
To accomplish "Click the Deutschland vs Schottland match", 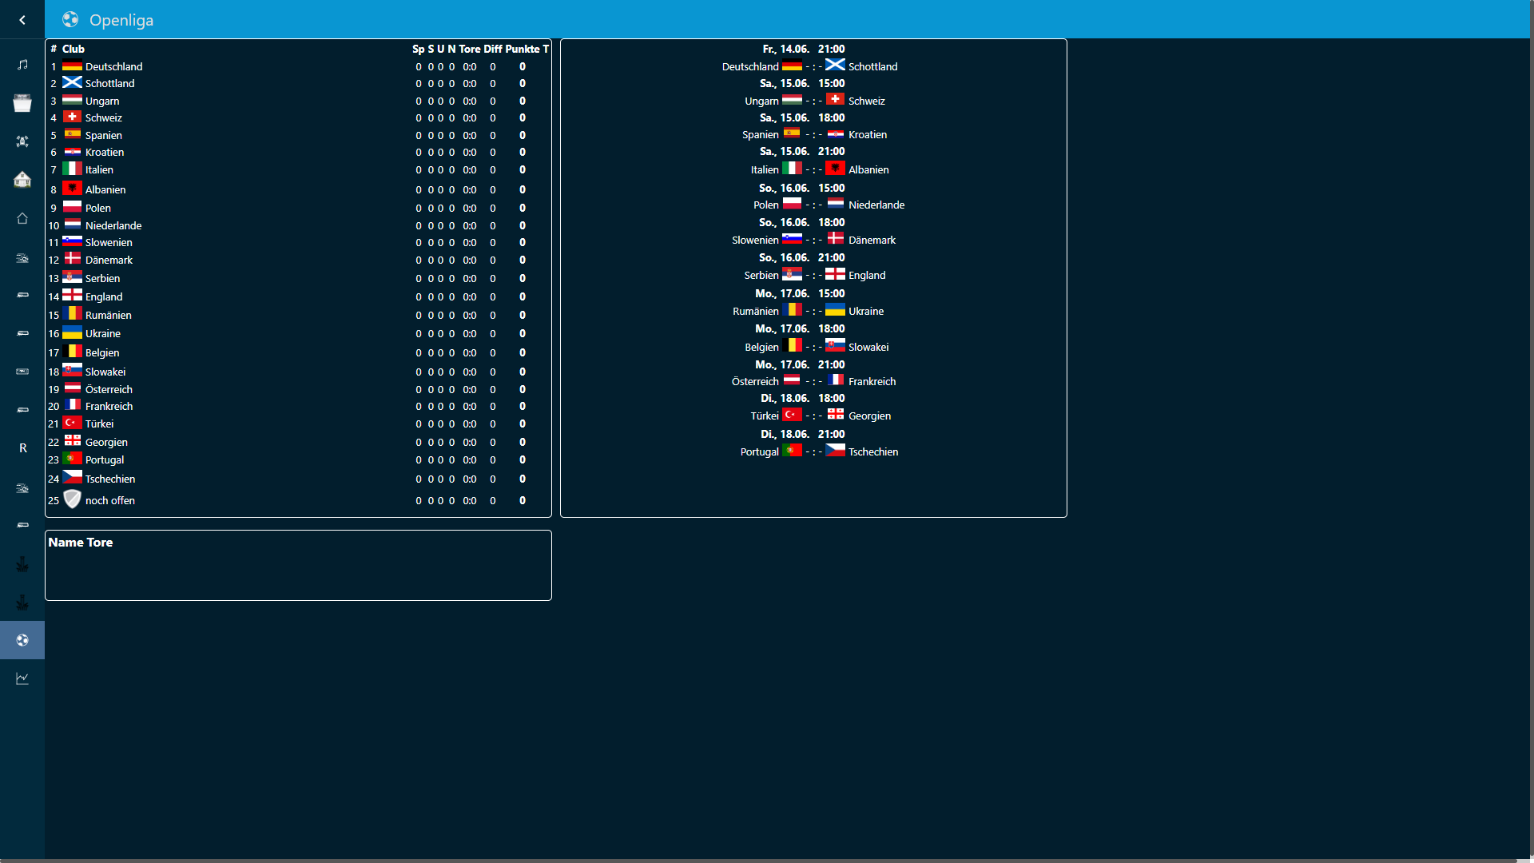I will [x=813, y=66].
